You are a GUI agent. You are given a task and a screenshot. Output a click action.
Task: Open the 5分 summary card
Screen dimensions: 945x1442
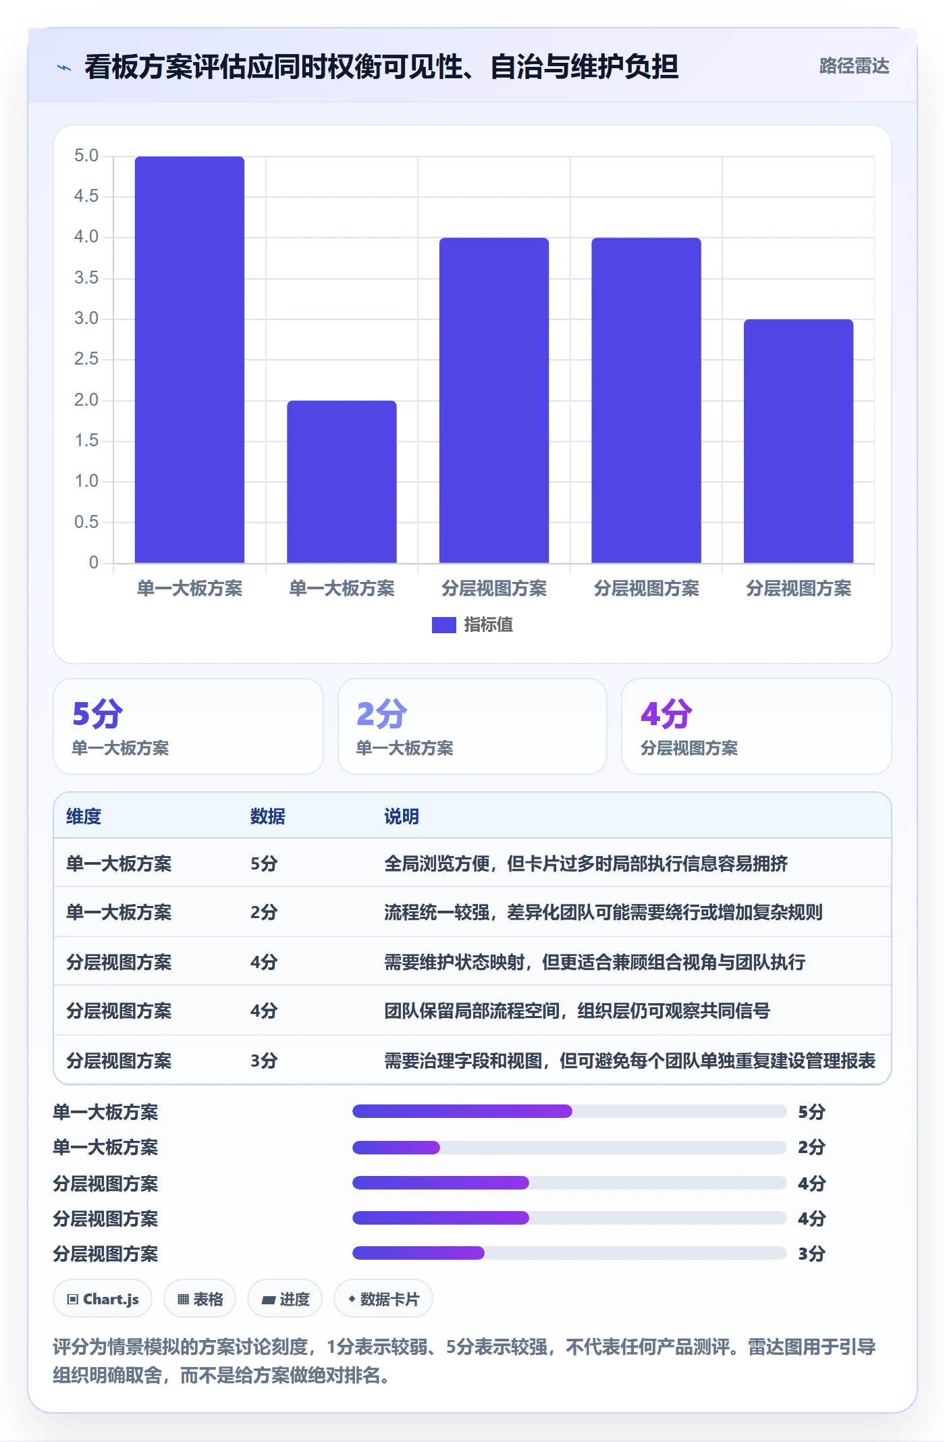[x=188, y=726]
